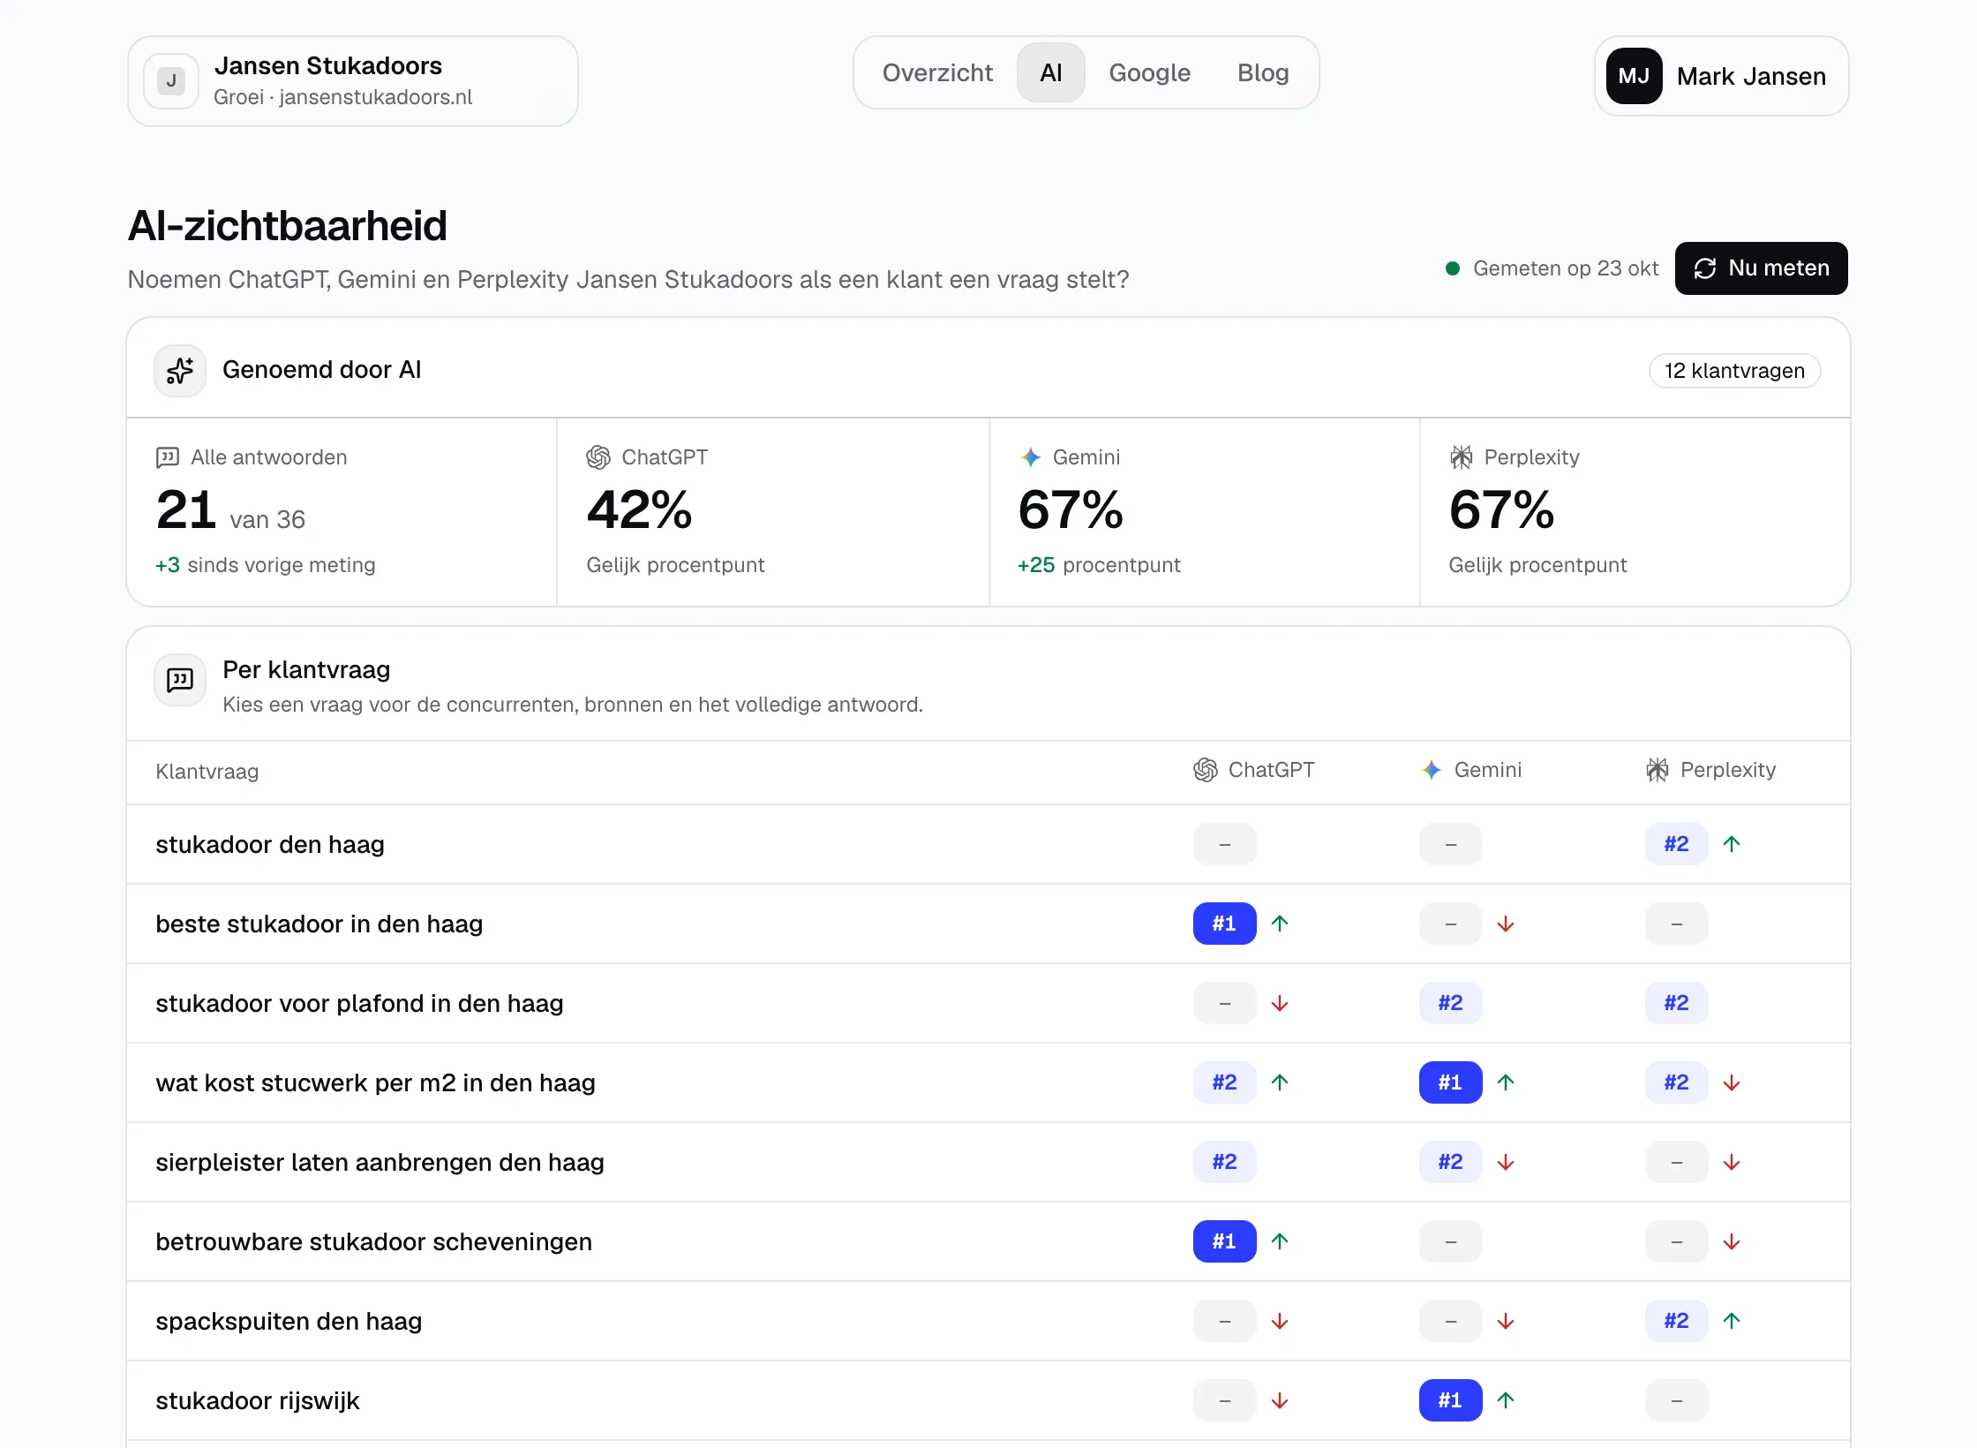Viewport: 1977px width, 1448px height.
Task: Open the Jansen Stukadoors site selector
Action: 353,81
